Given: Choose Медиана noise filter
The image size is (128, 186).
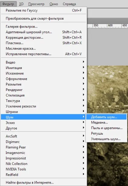Looking at the screenshot, I should 106,122.
